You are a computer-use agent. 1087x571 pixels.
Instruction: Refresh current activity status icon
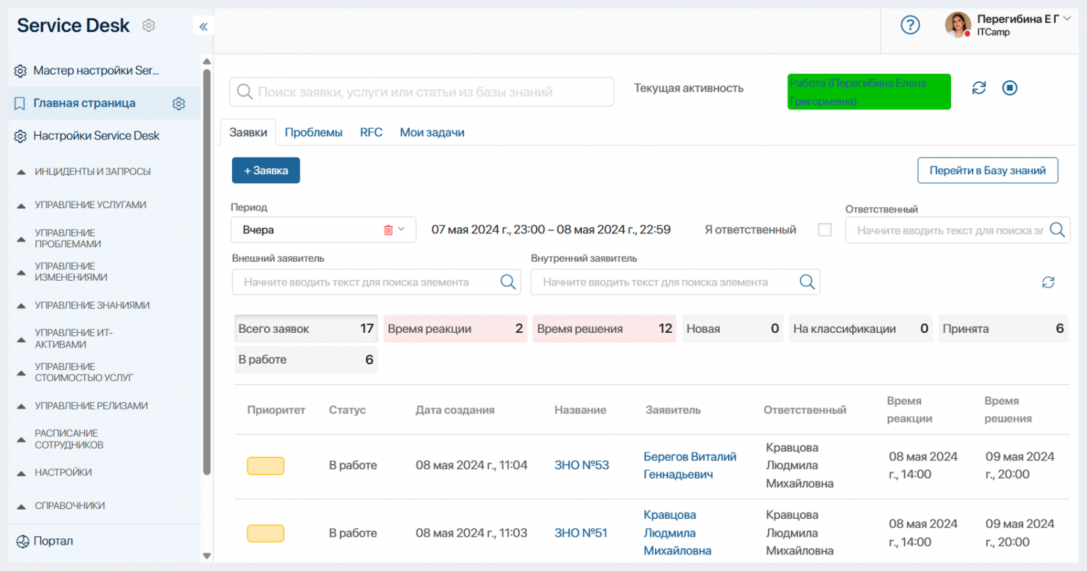(x=979, y=88)
